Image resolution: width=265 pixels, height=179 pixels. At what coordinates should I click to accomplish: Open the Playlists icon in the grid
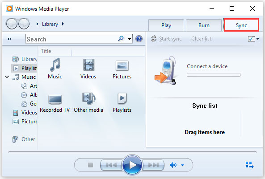click(x=122, y=102)
